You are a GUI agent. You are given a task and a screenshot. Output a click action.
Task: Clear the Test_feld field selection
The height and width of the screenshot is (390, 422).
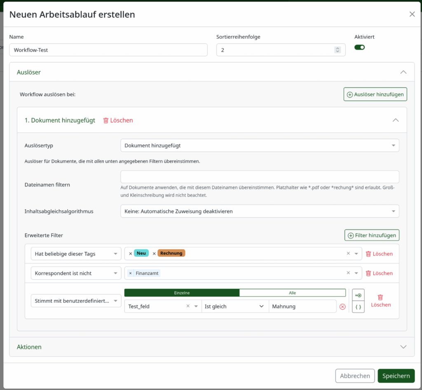[188, 306]
